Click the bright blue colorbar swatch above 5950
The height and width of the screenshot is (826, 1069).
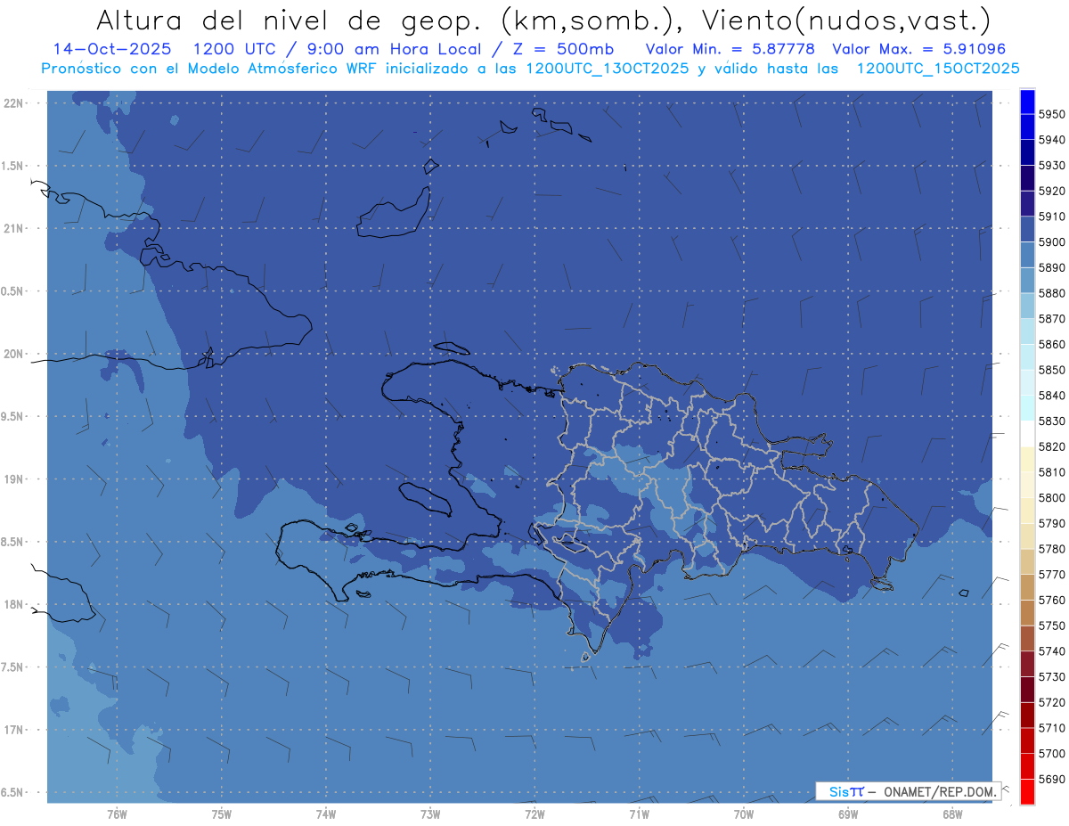tap(1027, 102)
